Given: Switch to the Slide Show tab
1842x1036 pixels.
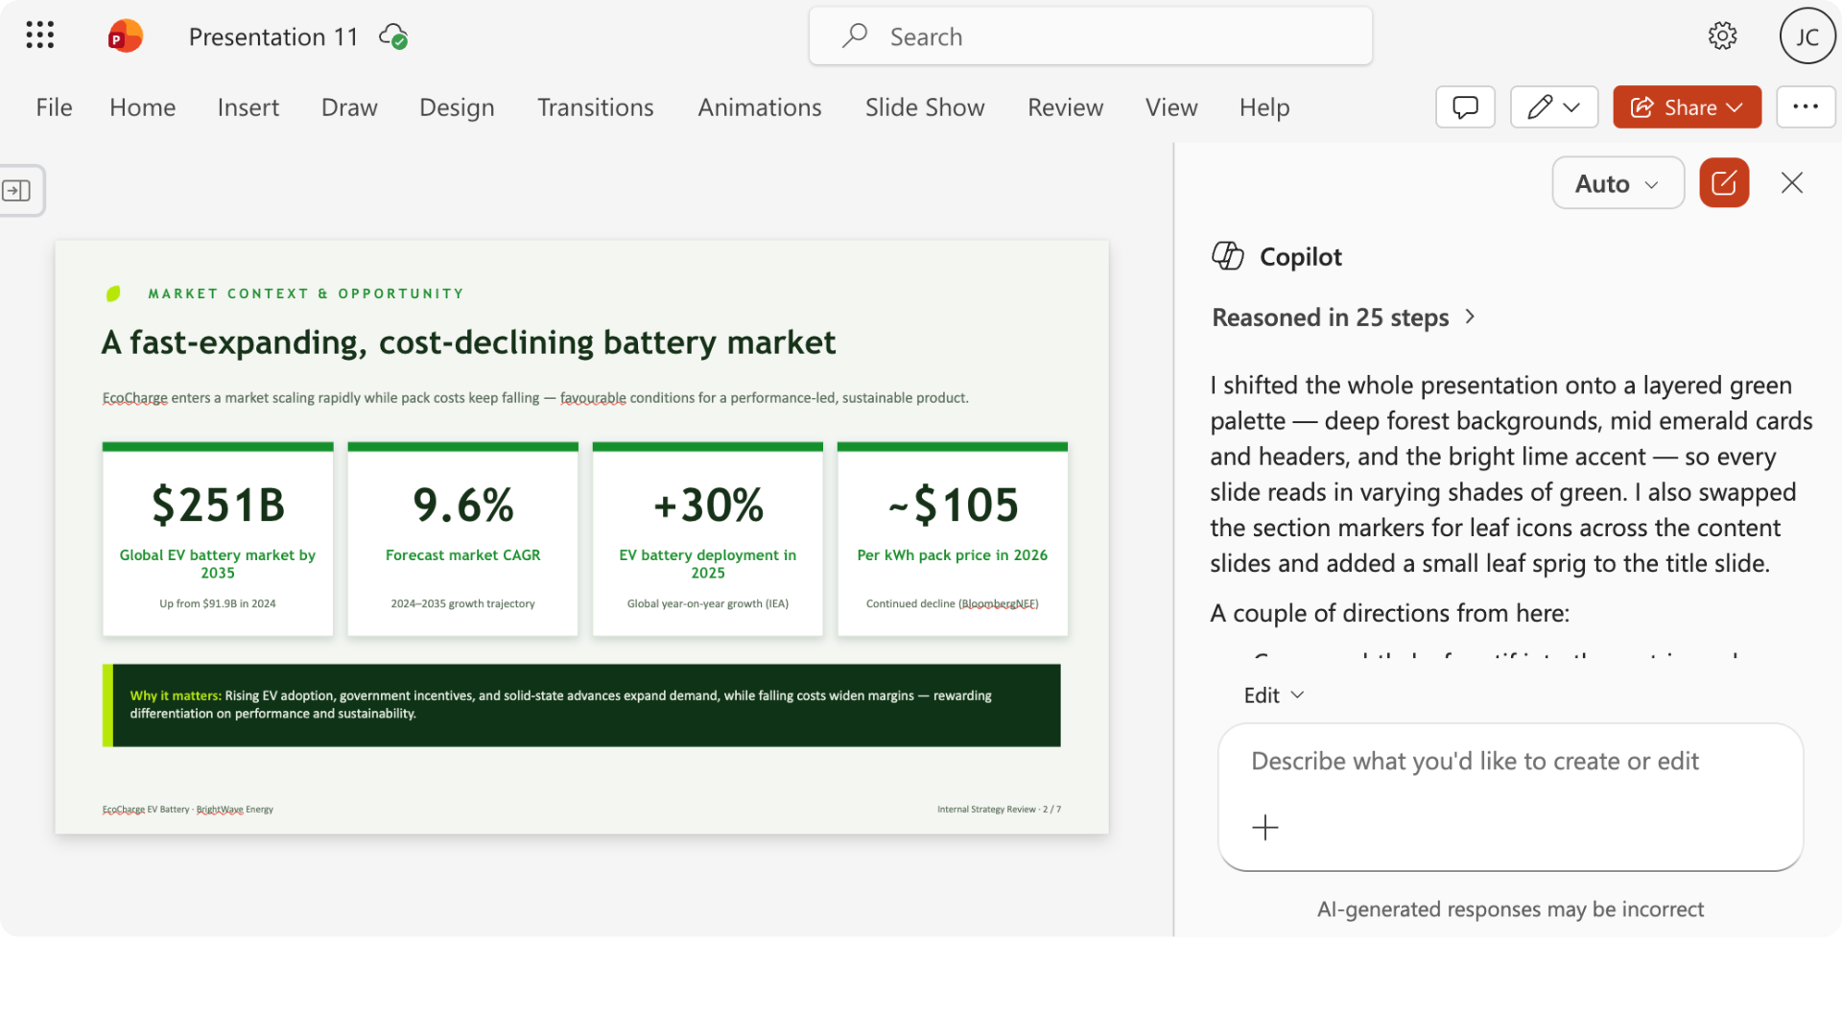Looking at the screenshot, I should (x=925, y=107).
